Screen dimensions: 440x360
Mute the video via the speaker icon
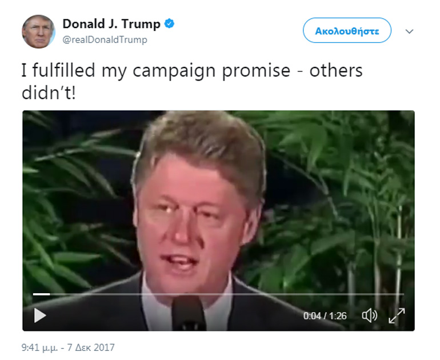(x=369, y=315)
